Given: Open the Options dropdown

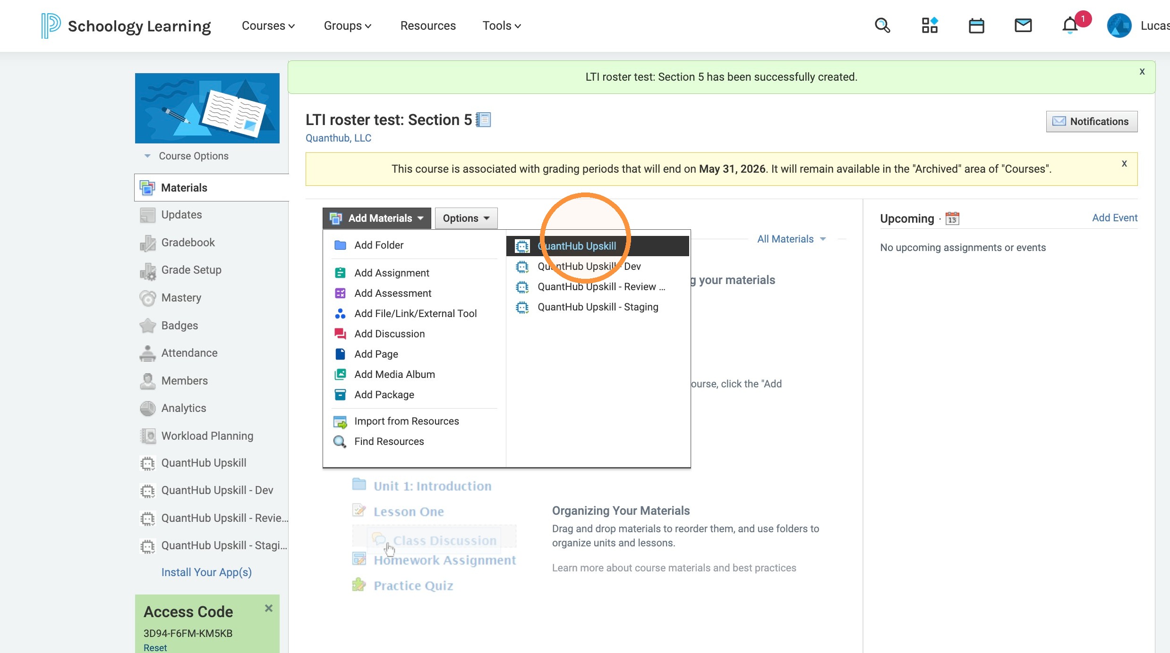Looking at the screenshot, I should (x=466, y=218).
